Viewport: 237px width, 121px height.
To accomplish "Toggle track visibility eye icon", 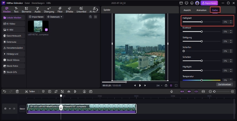I will (10, 109).
